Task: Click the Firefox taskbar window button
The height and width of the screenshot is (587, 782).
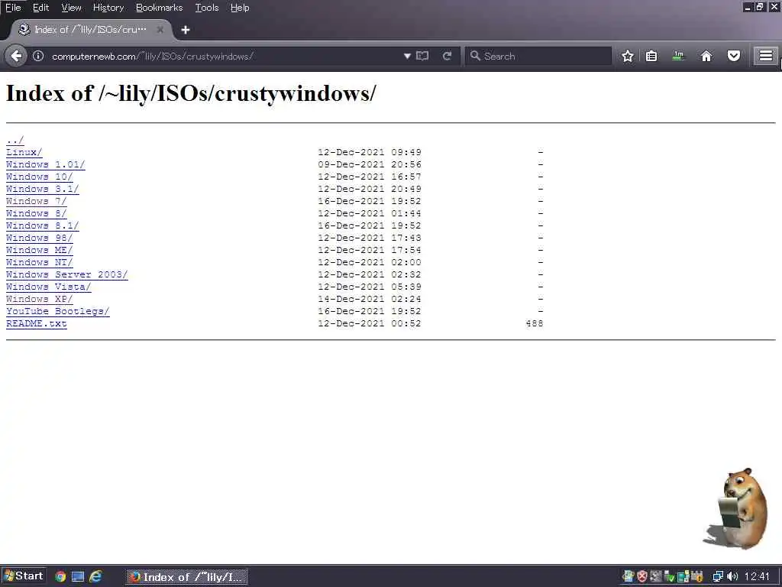Action: click(186, 576)
